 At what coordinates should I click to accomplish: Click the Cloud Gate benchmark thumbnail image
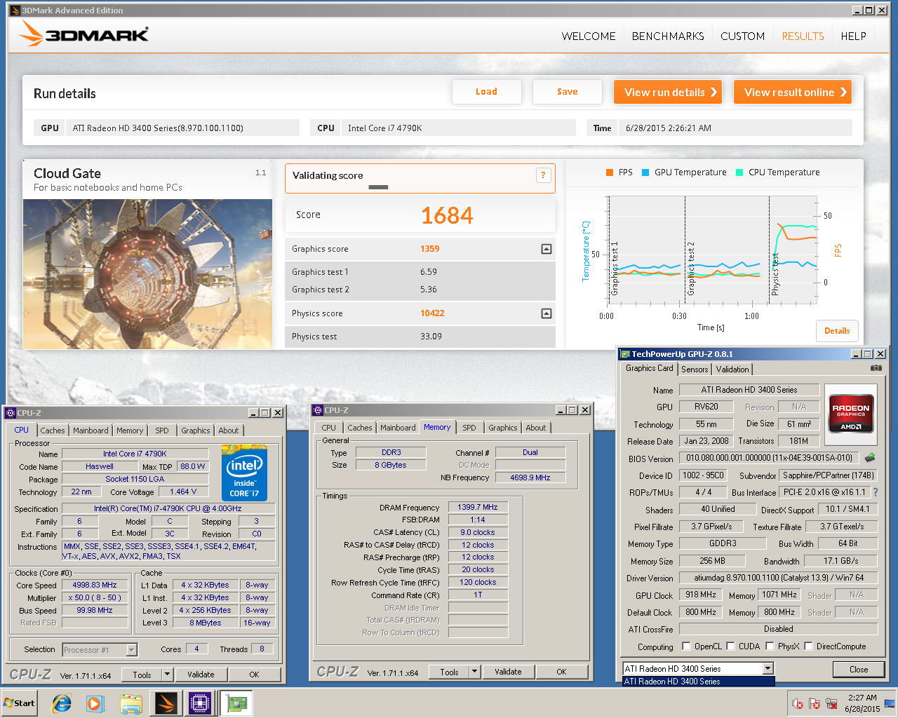[147, 273]
